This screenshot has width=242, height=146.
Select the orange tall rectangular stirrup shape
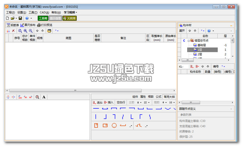[x=96, y=126]
